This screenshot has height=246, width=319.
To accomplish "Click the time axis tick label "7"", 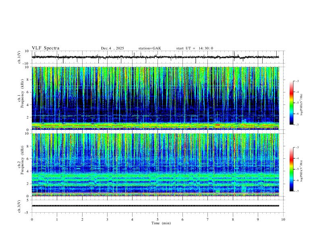I will [x=208, y=219].
